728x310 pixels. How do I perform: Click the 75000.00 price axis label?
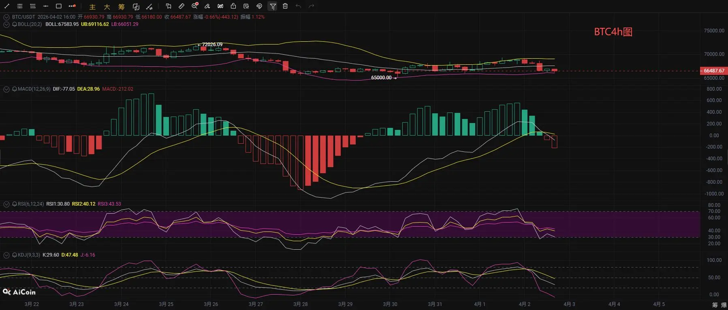714,31
